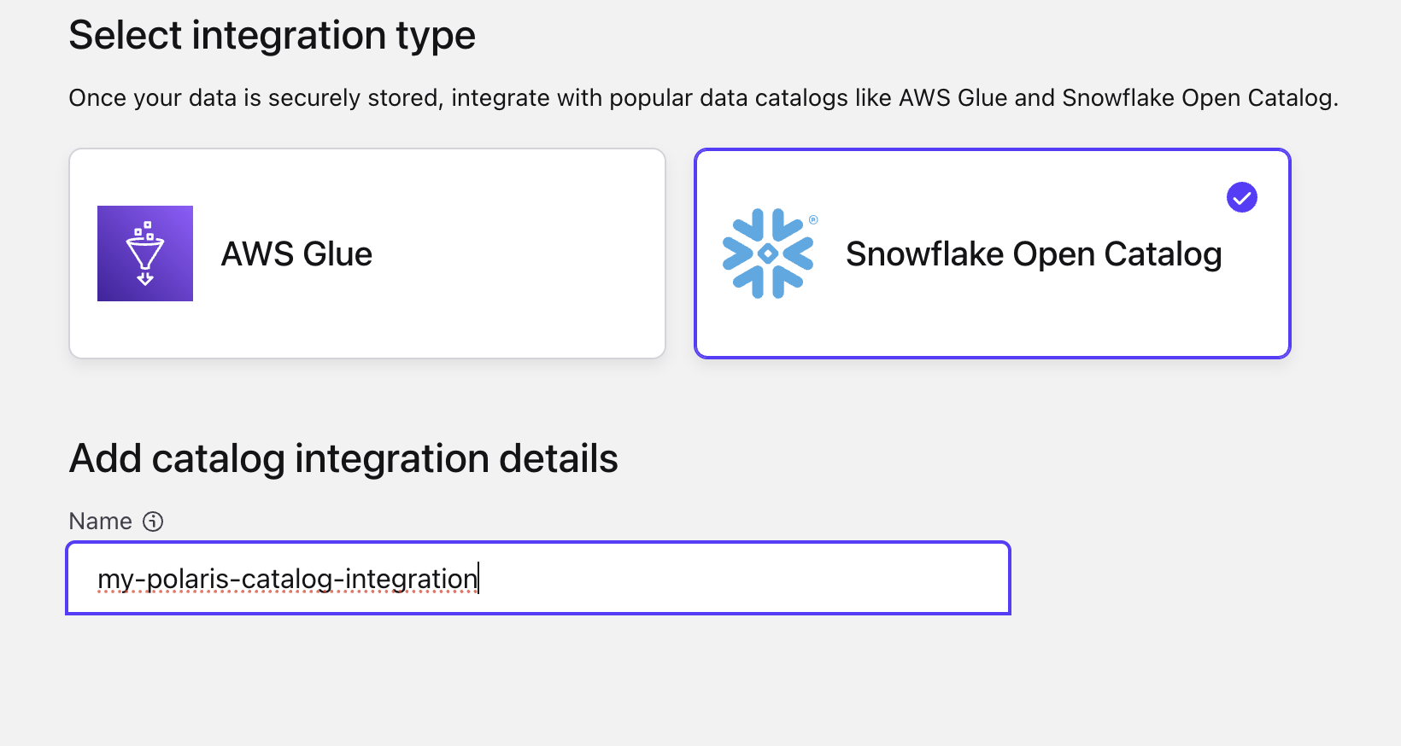Screen dimensions: 1401x746
Task: Click the description about popular data catalogs
Action: tap(703, 98)
